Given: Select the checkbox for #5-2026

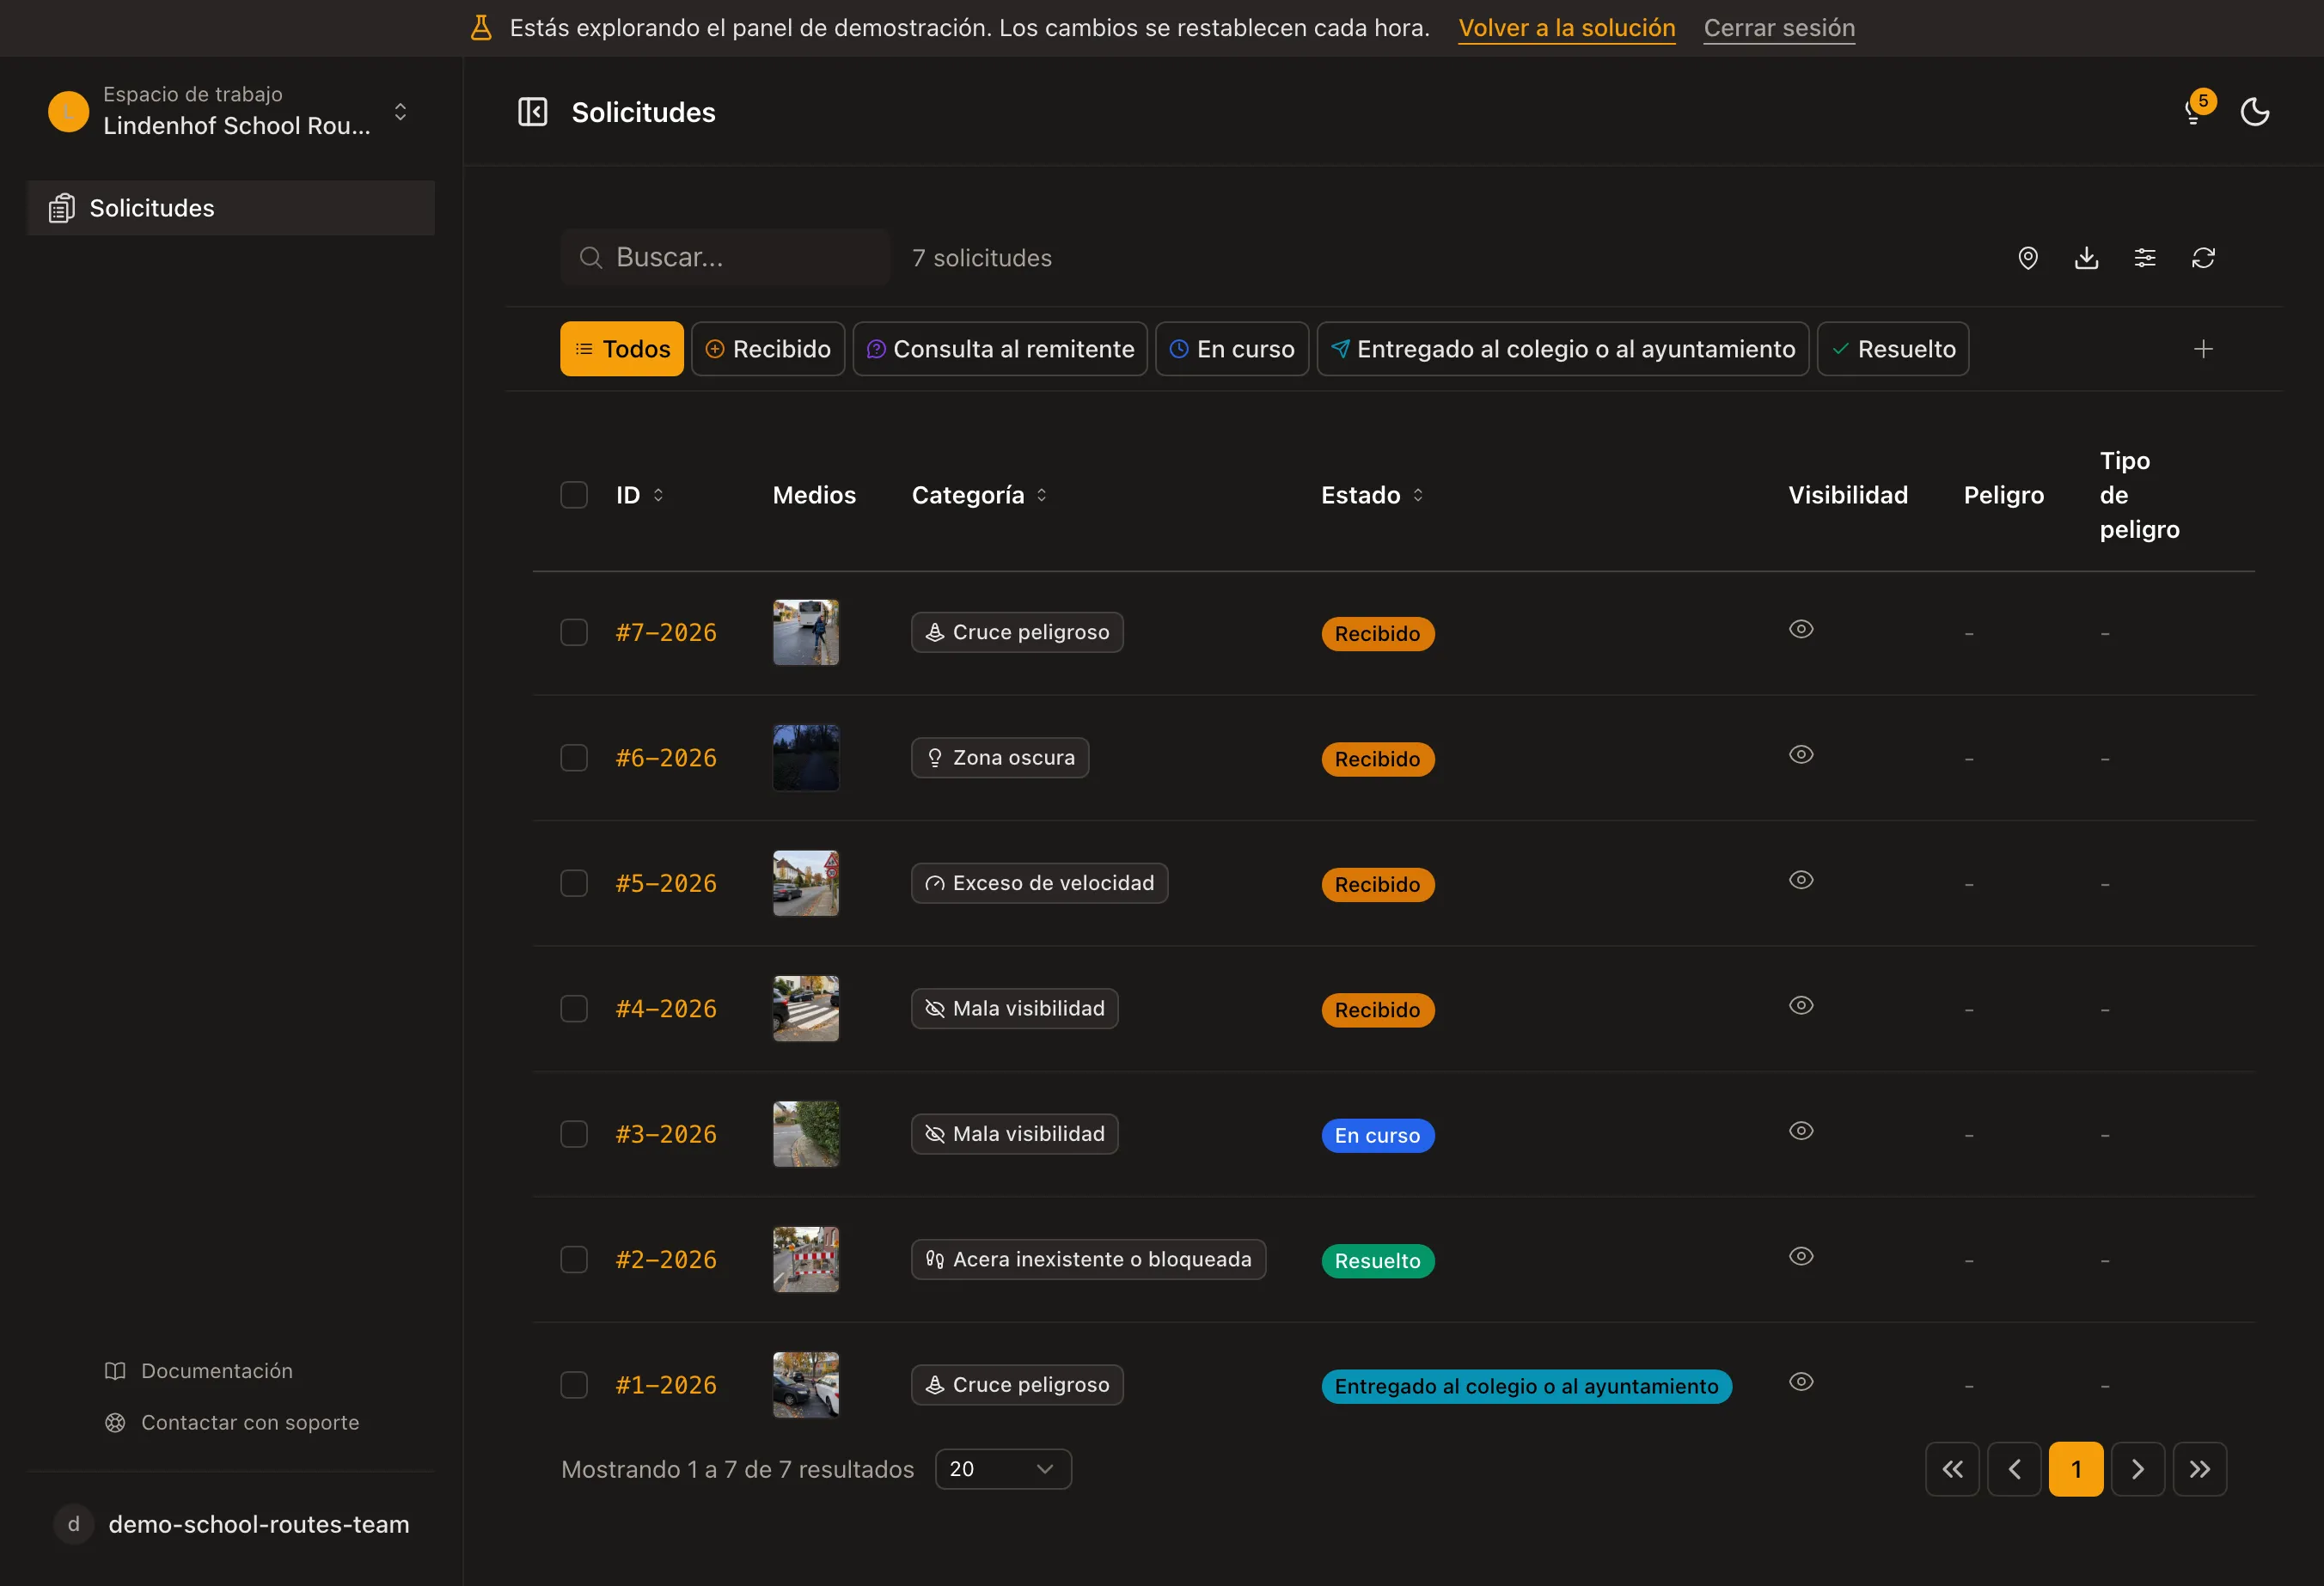Looking at the screenshot, I should point(574,883).
